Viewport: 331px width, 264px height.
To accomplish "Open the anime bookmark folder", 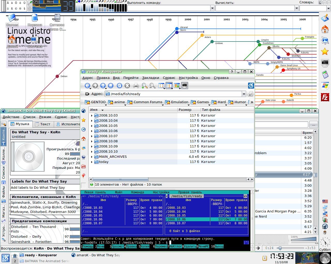I will tap(117, 102).
